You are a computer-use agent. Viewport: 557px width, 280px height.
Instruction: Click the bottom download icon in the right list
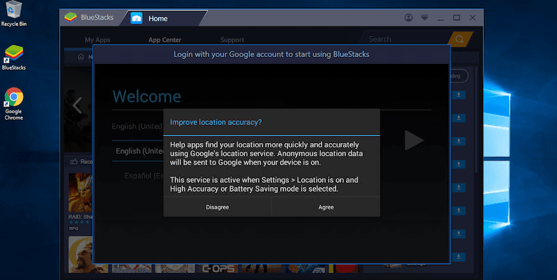pos(459,256)
